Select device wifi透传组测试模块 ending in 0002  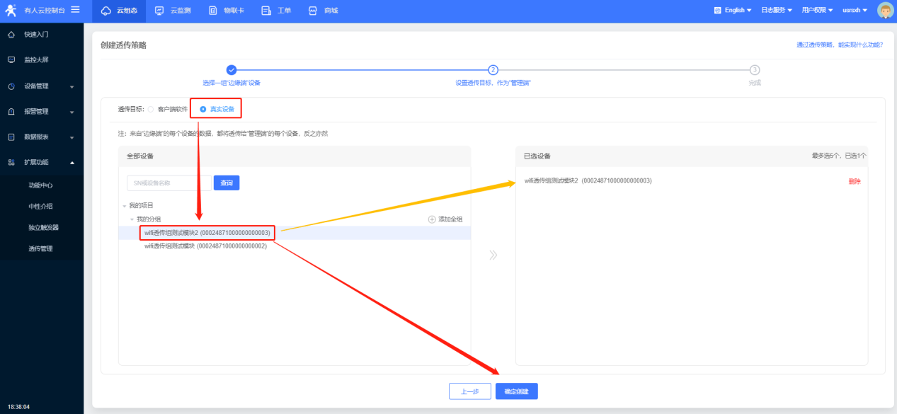[x=205, y=246]
